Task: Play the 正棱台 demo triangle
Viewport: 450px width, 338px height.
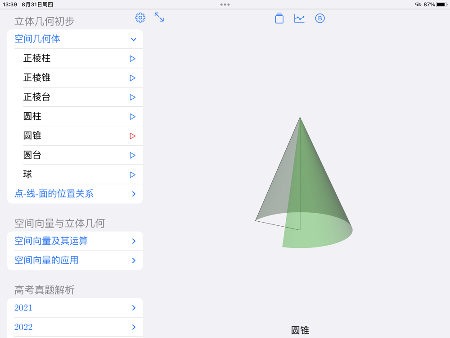Action: [x=132, y=97]
